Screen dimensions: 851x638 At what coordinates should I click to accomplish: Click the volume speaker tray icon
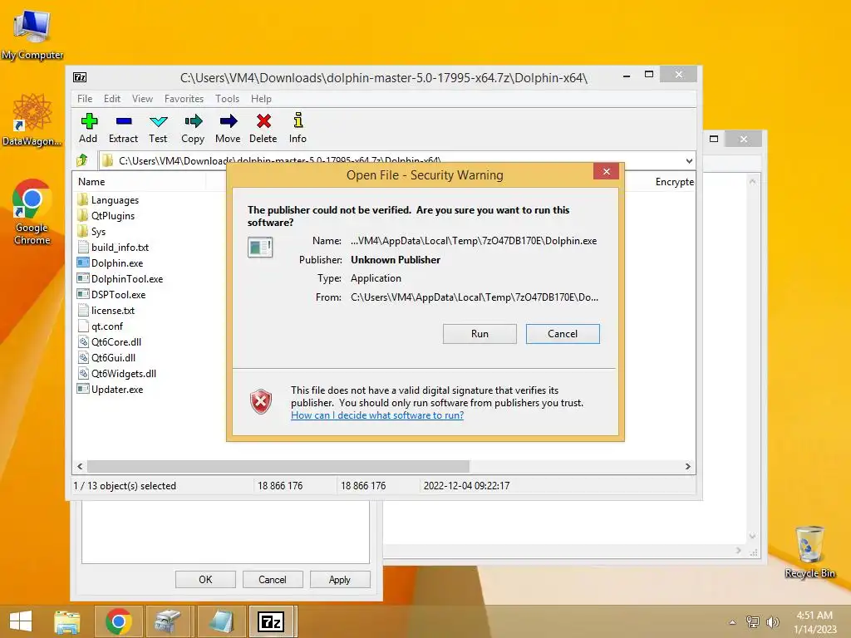click(x=772, y=621)
